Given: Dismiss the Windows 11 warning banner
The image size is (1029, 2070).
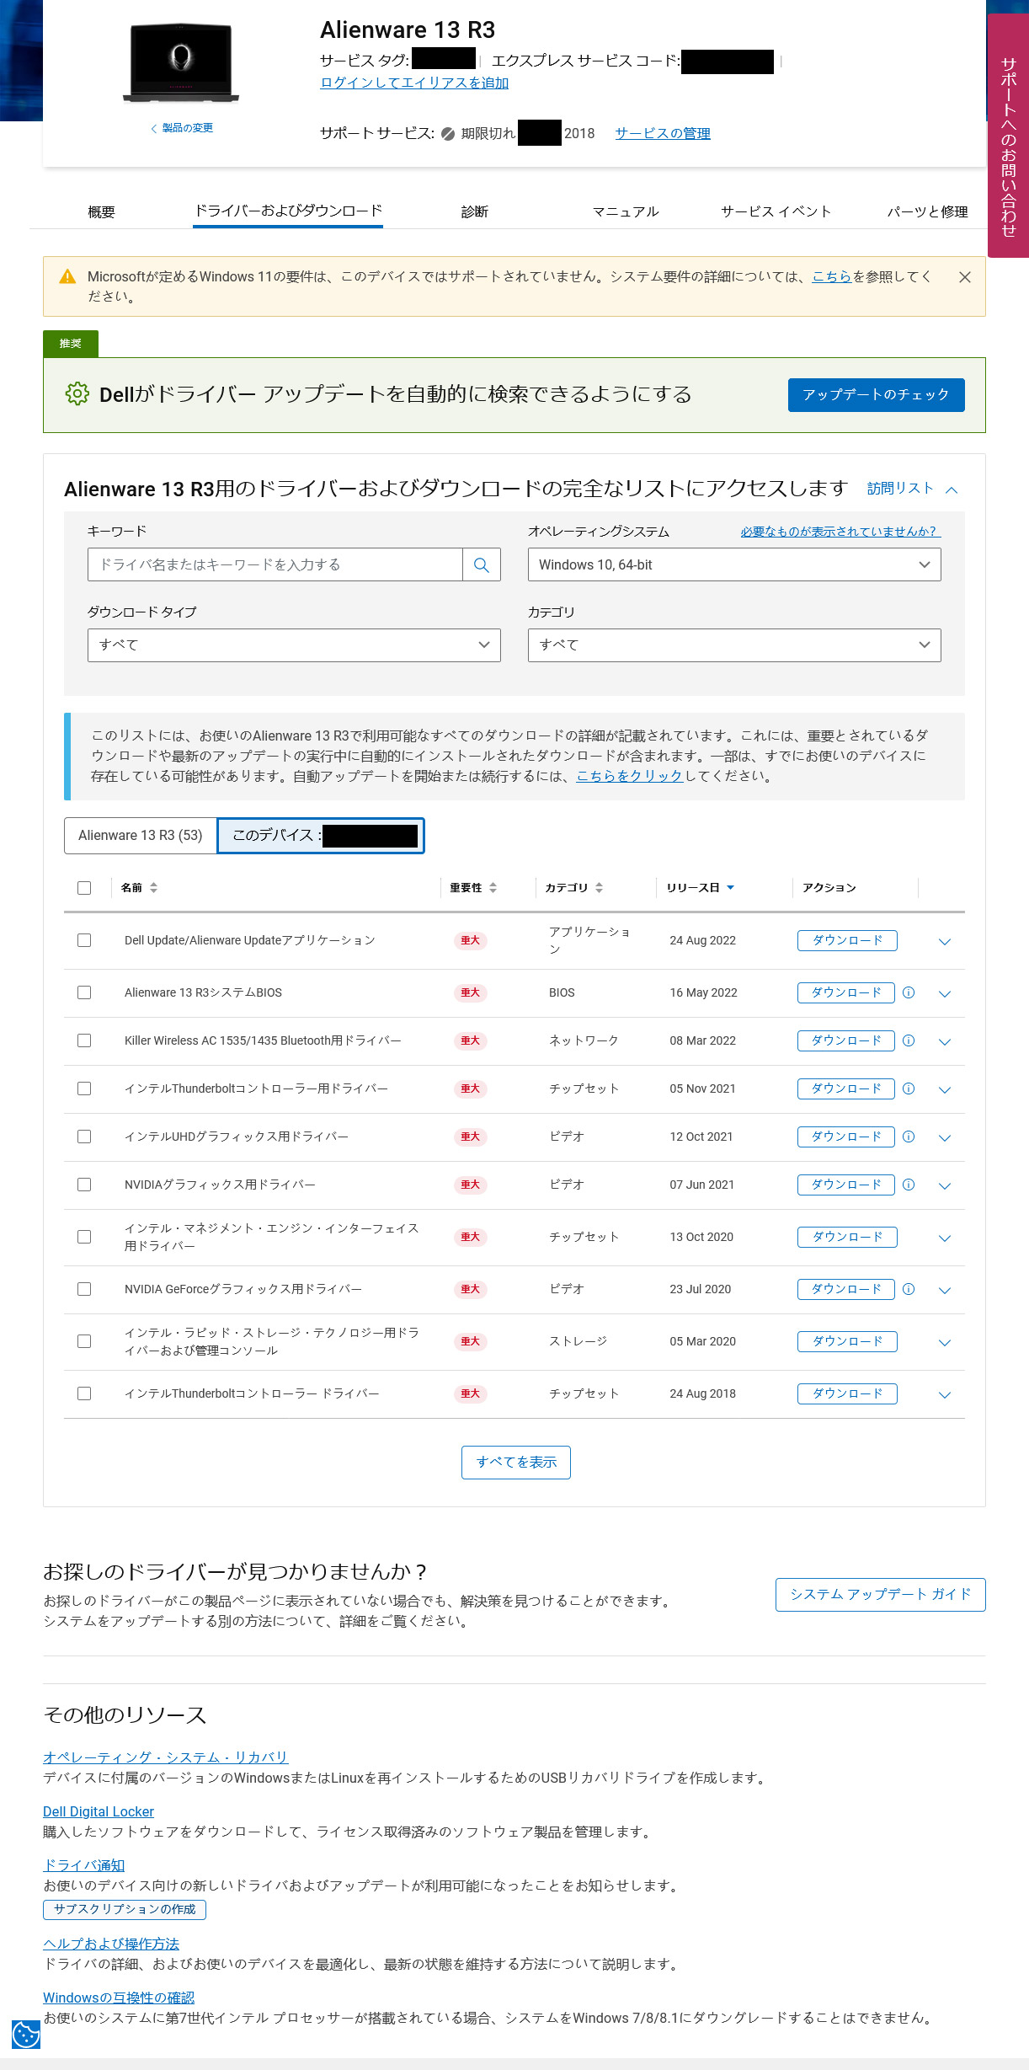Looking at the screenshot, I should 965,277.
